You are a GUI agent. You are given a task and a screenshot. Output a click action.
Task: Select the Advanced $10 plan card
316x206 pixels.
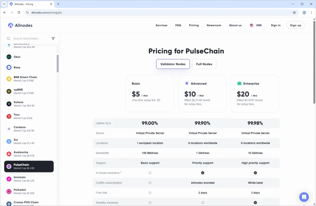pyautogui.click(x=202, y=94)
